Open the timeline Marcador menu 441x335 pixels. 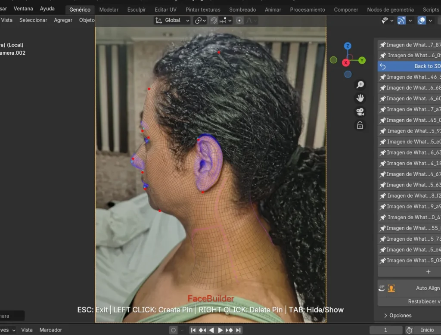(51, 330)
